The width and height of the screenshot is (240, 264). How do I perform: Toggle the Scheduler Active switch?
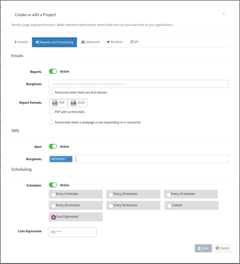pos(53,185)
